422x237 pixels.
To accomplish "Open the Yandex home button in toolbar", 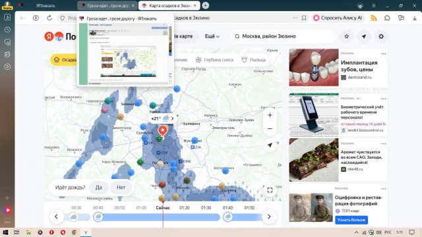I will 36,18.
